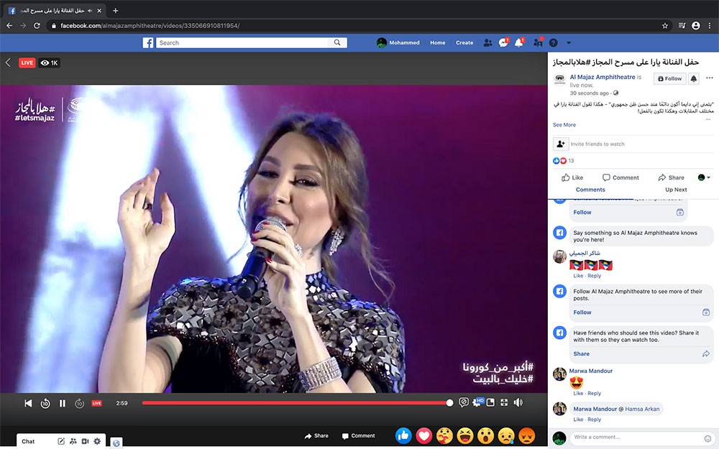React with the Care hugging emoji

click(444, 436)
